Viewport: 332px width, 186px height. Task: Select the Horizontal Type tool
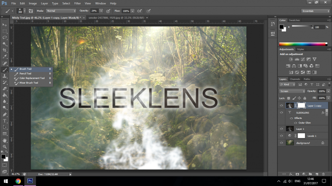click(4, 121)
